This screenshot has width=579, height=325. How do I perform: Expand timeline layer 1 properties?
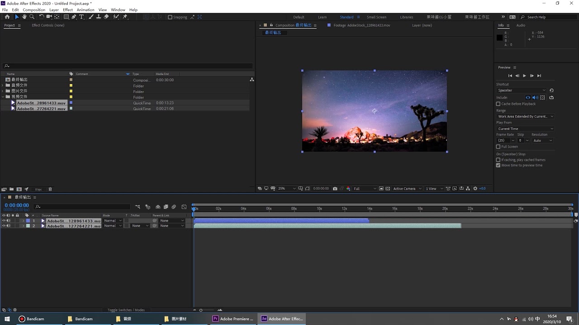[x=24, y=221]
